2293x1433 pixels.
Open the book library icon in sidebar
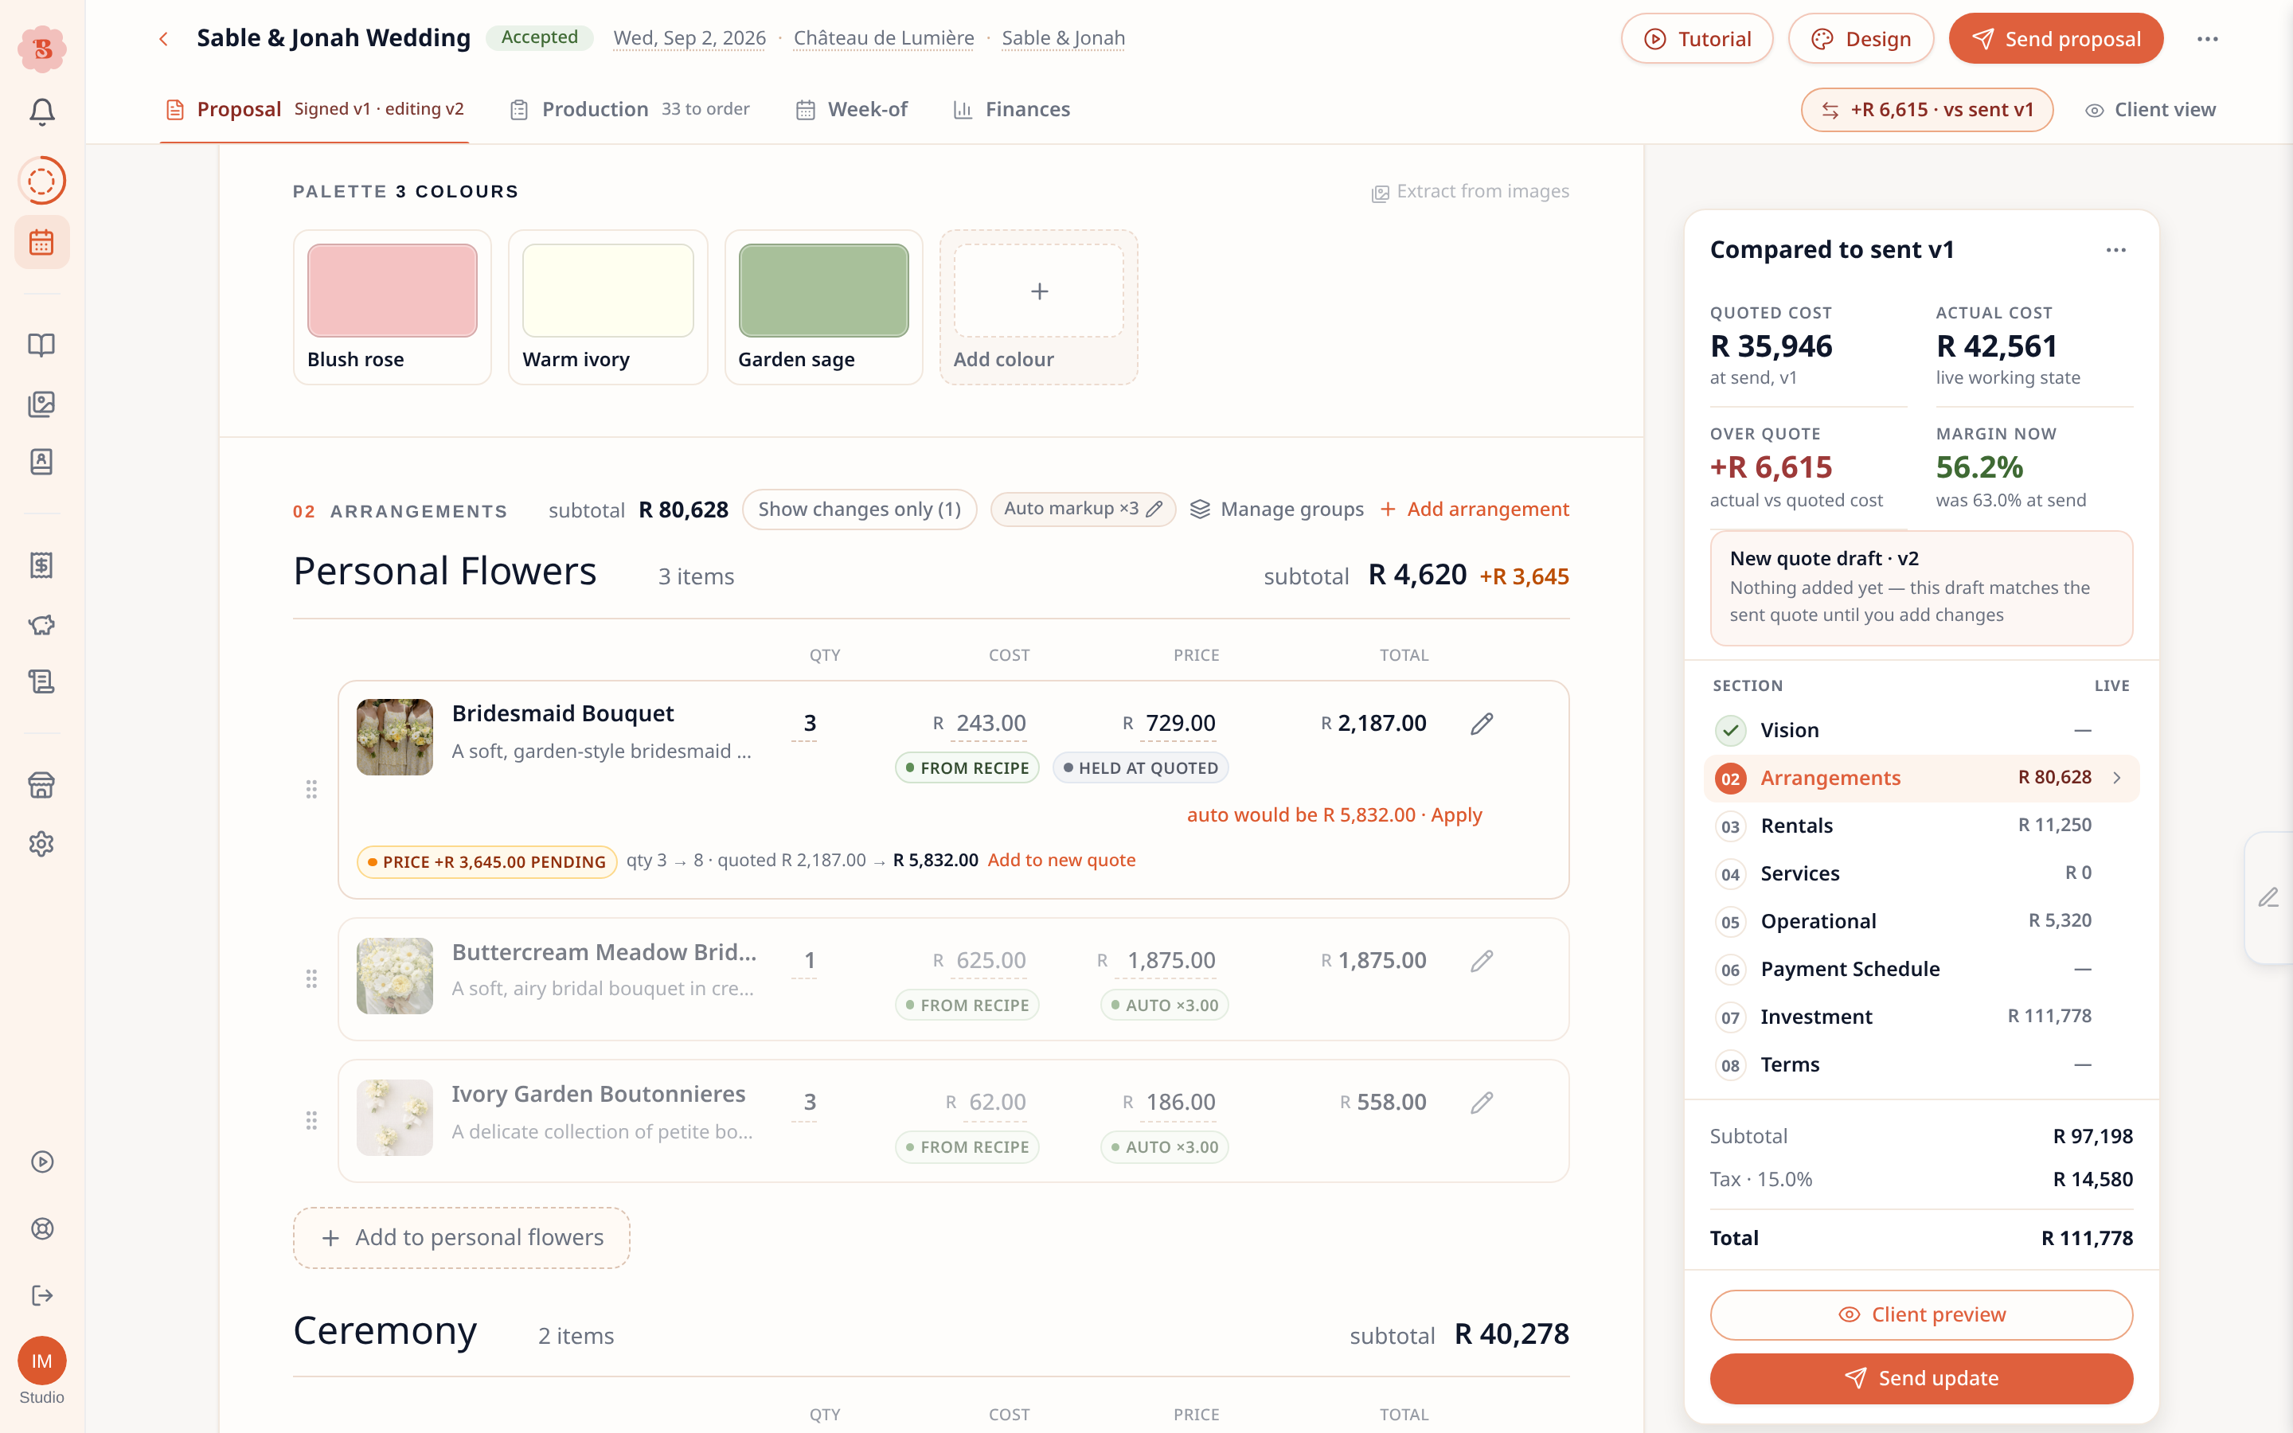tap(41, 345)
